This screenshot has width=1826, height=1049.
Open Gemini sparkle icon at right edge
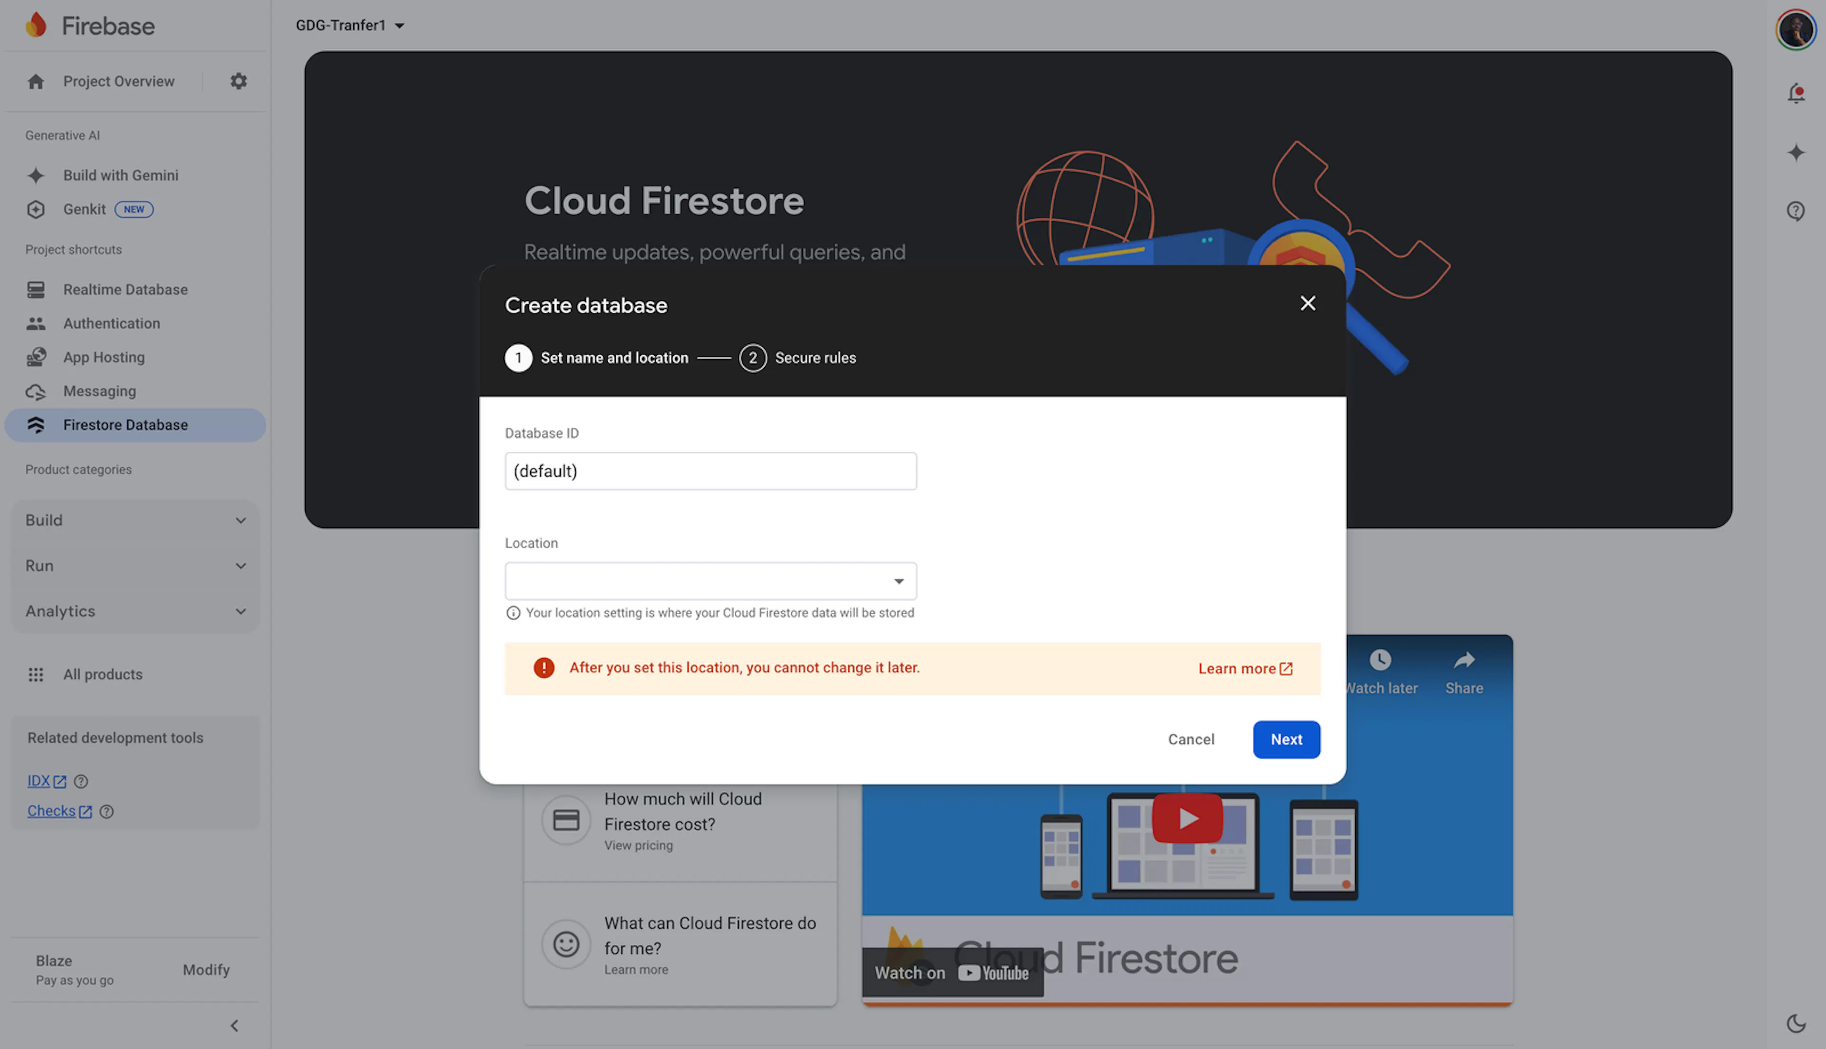[x=1795, y=153]
